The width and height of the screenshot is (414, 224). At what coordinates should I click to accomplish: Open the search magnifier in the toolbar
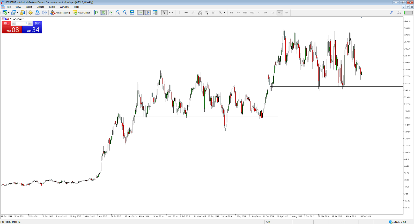(391, 12)
